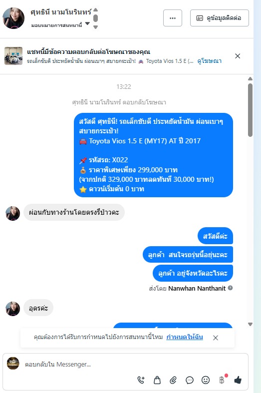
Task: Click the phone call icon in reply toolbar
Action: click(141, 380)
